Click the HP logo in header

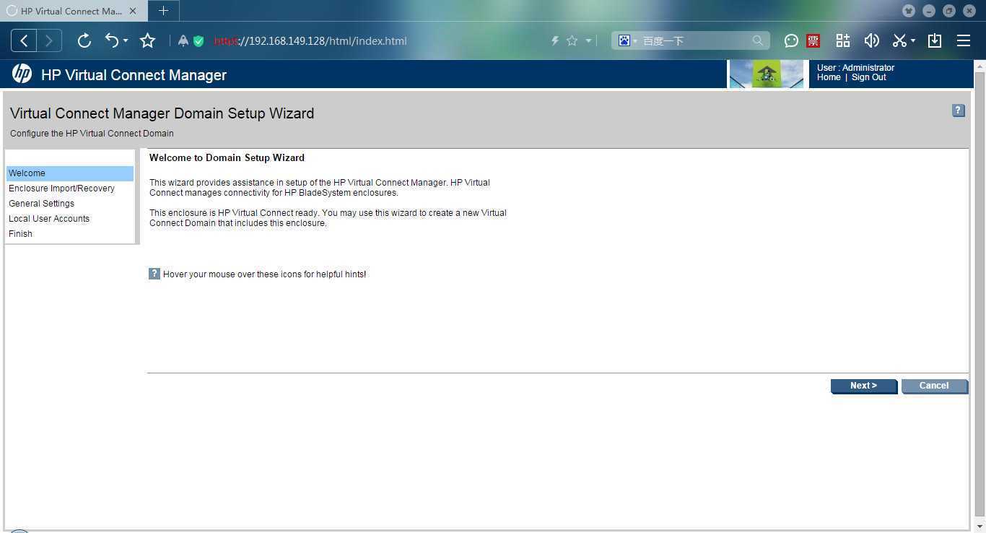22,74
